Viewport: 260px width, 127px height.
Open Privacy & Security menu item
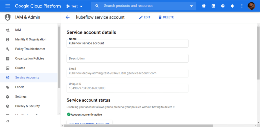pyautogui.click(x=29, y=106)
